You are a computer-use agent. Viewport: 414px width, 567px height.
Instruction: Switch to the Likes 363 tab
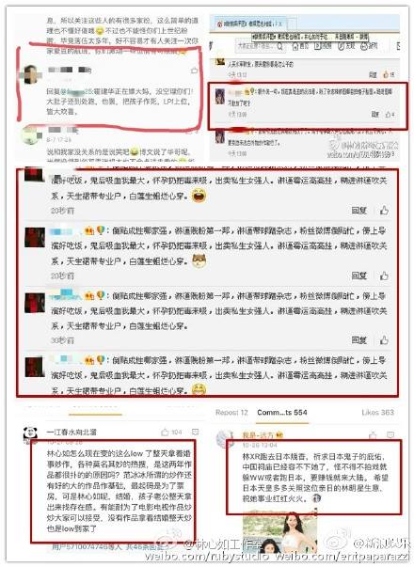click(x=377, y=412)
